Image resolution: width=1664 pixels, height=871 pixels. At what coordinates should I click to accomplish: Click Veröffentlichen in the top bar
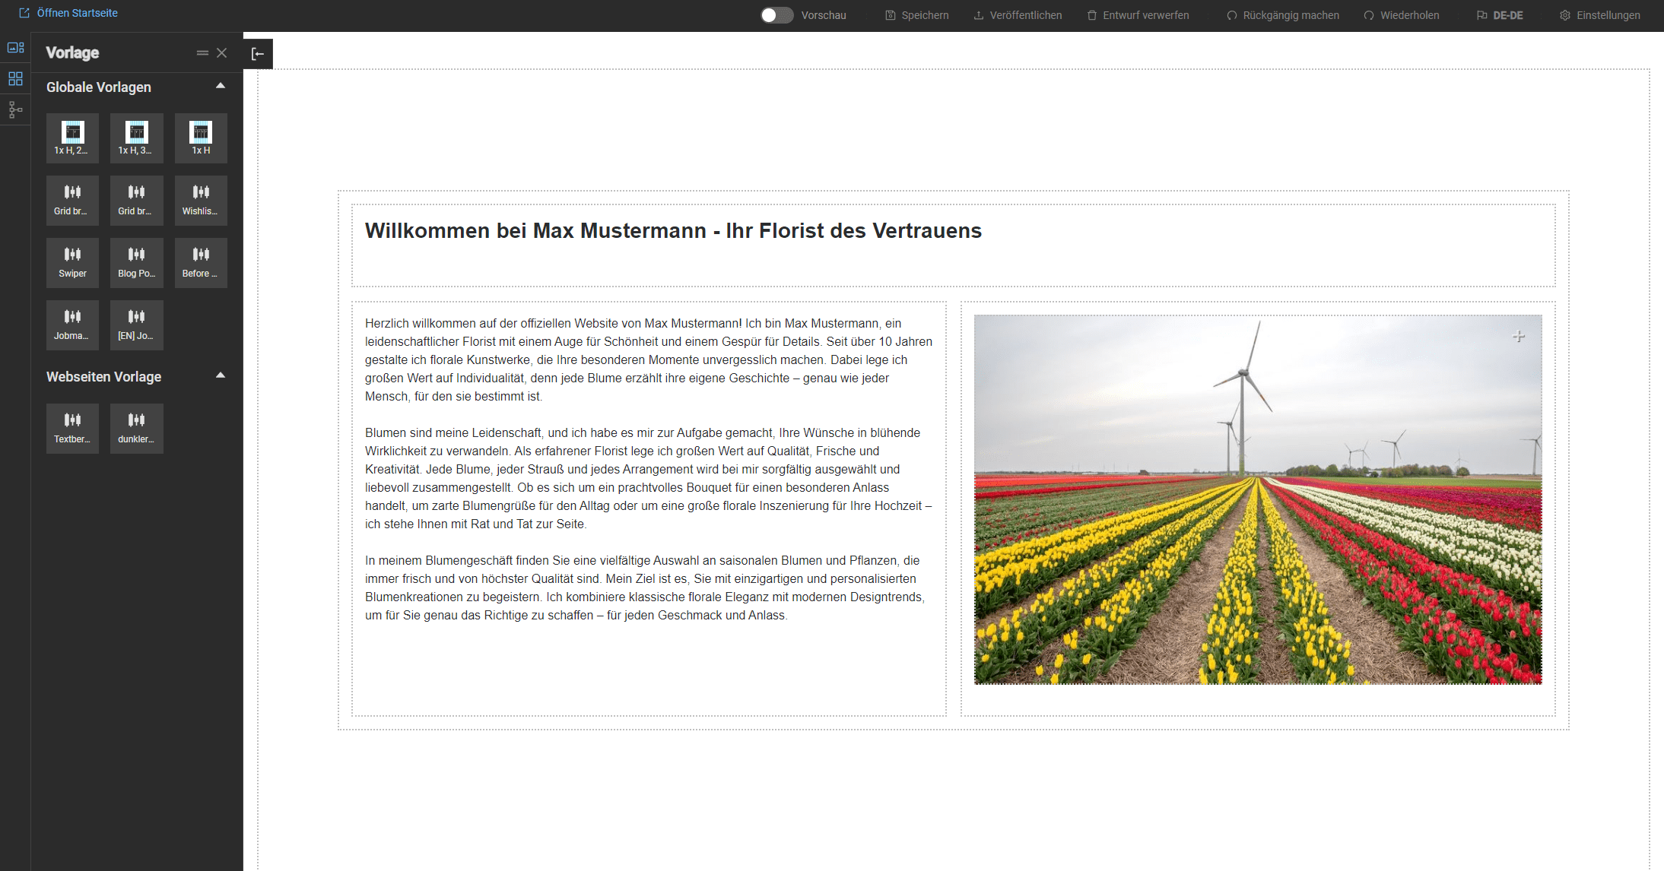point(1018,15)
